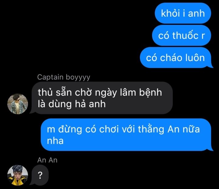Tap the 'có cháo luôn' message bubble
Image resolution: width=219 pixels, height=189 pixels.
pyautogui.click(x=176, y=57)
